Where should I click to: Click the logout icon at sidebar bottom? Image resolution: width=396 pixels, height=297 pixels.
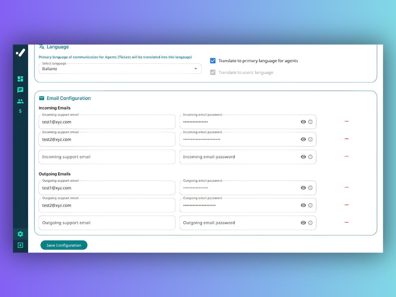(20, 246)
